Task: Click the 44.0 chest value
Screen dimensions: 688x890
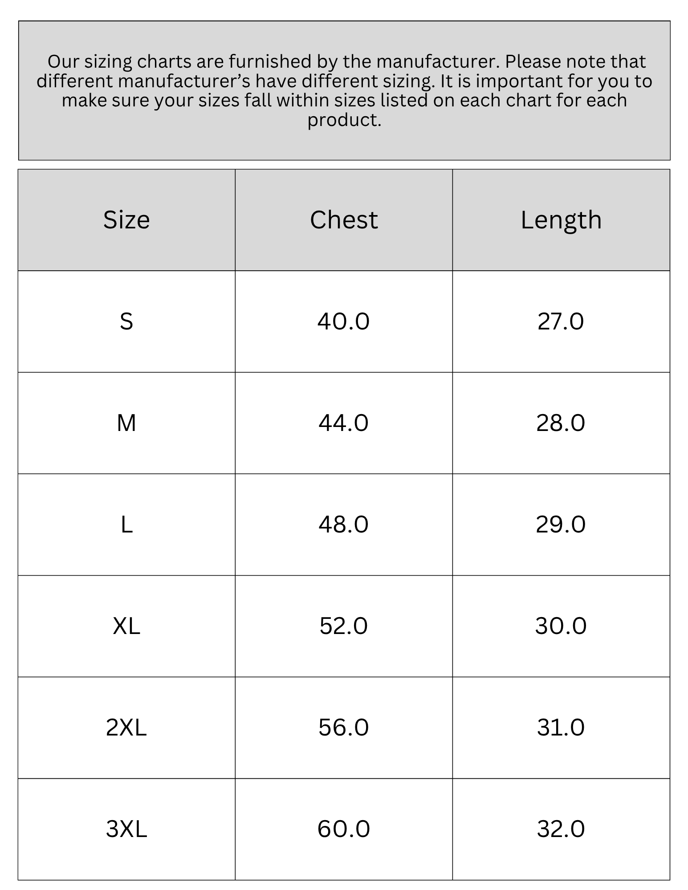Action: (344, 423)
